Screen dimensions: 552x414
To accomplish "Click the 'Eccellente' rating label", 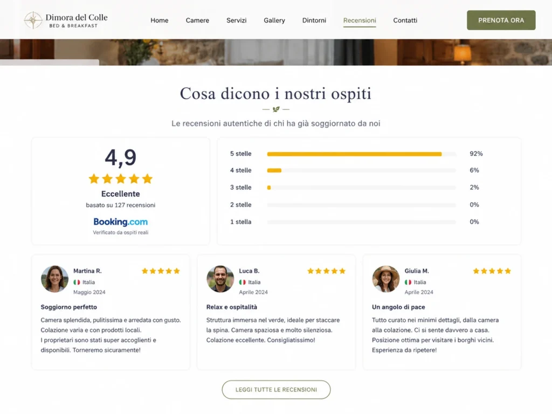I will [120, 194].
